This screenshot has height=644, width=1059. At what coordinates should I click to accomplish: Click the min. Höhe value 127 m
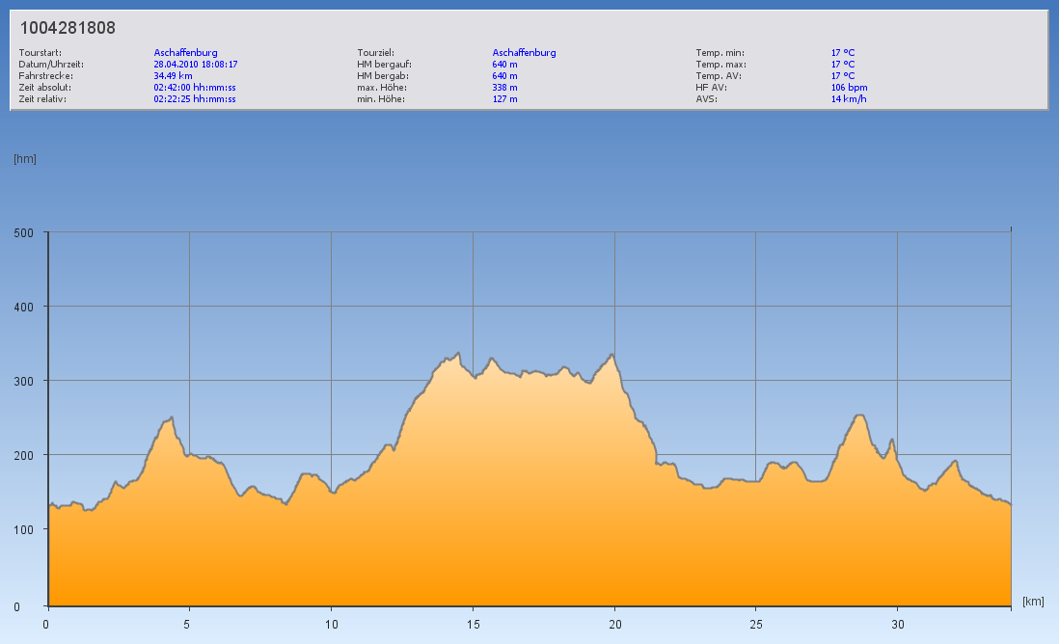pos(505,98)
